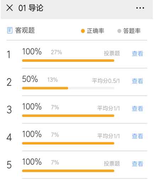Image resolution: width=154 pixels, height=182 pixels.
Task: Click the 01 导论 page title
Action: [x=31, y=8]
